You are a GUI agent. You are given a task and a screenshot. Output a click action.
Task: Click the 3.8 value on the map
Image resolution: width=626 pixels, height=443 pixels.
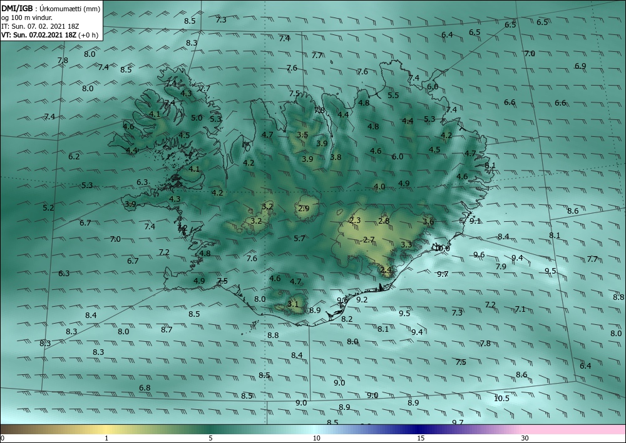coord(336,157)
